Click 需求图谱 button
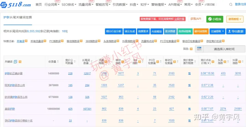Screen dimensions: 246x127 170,31
